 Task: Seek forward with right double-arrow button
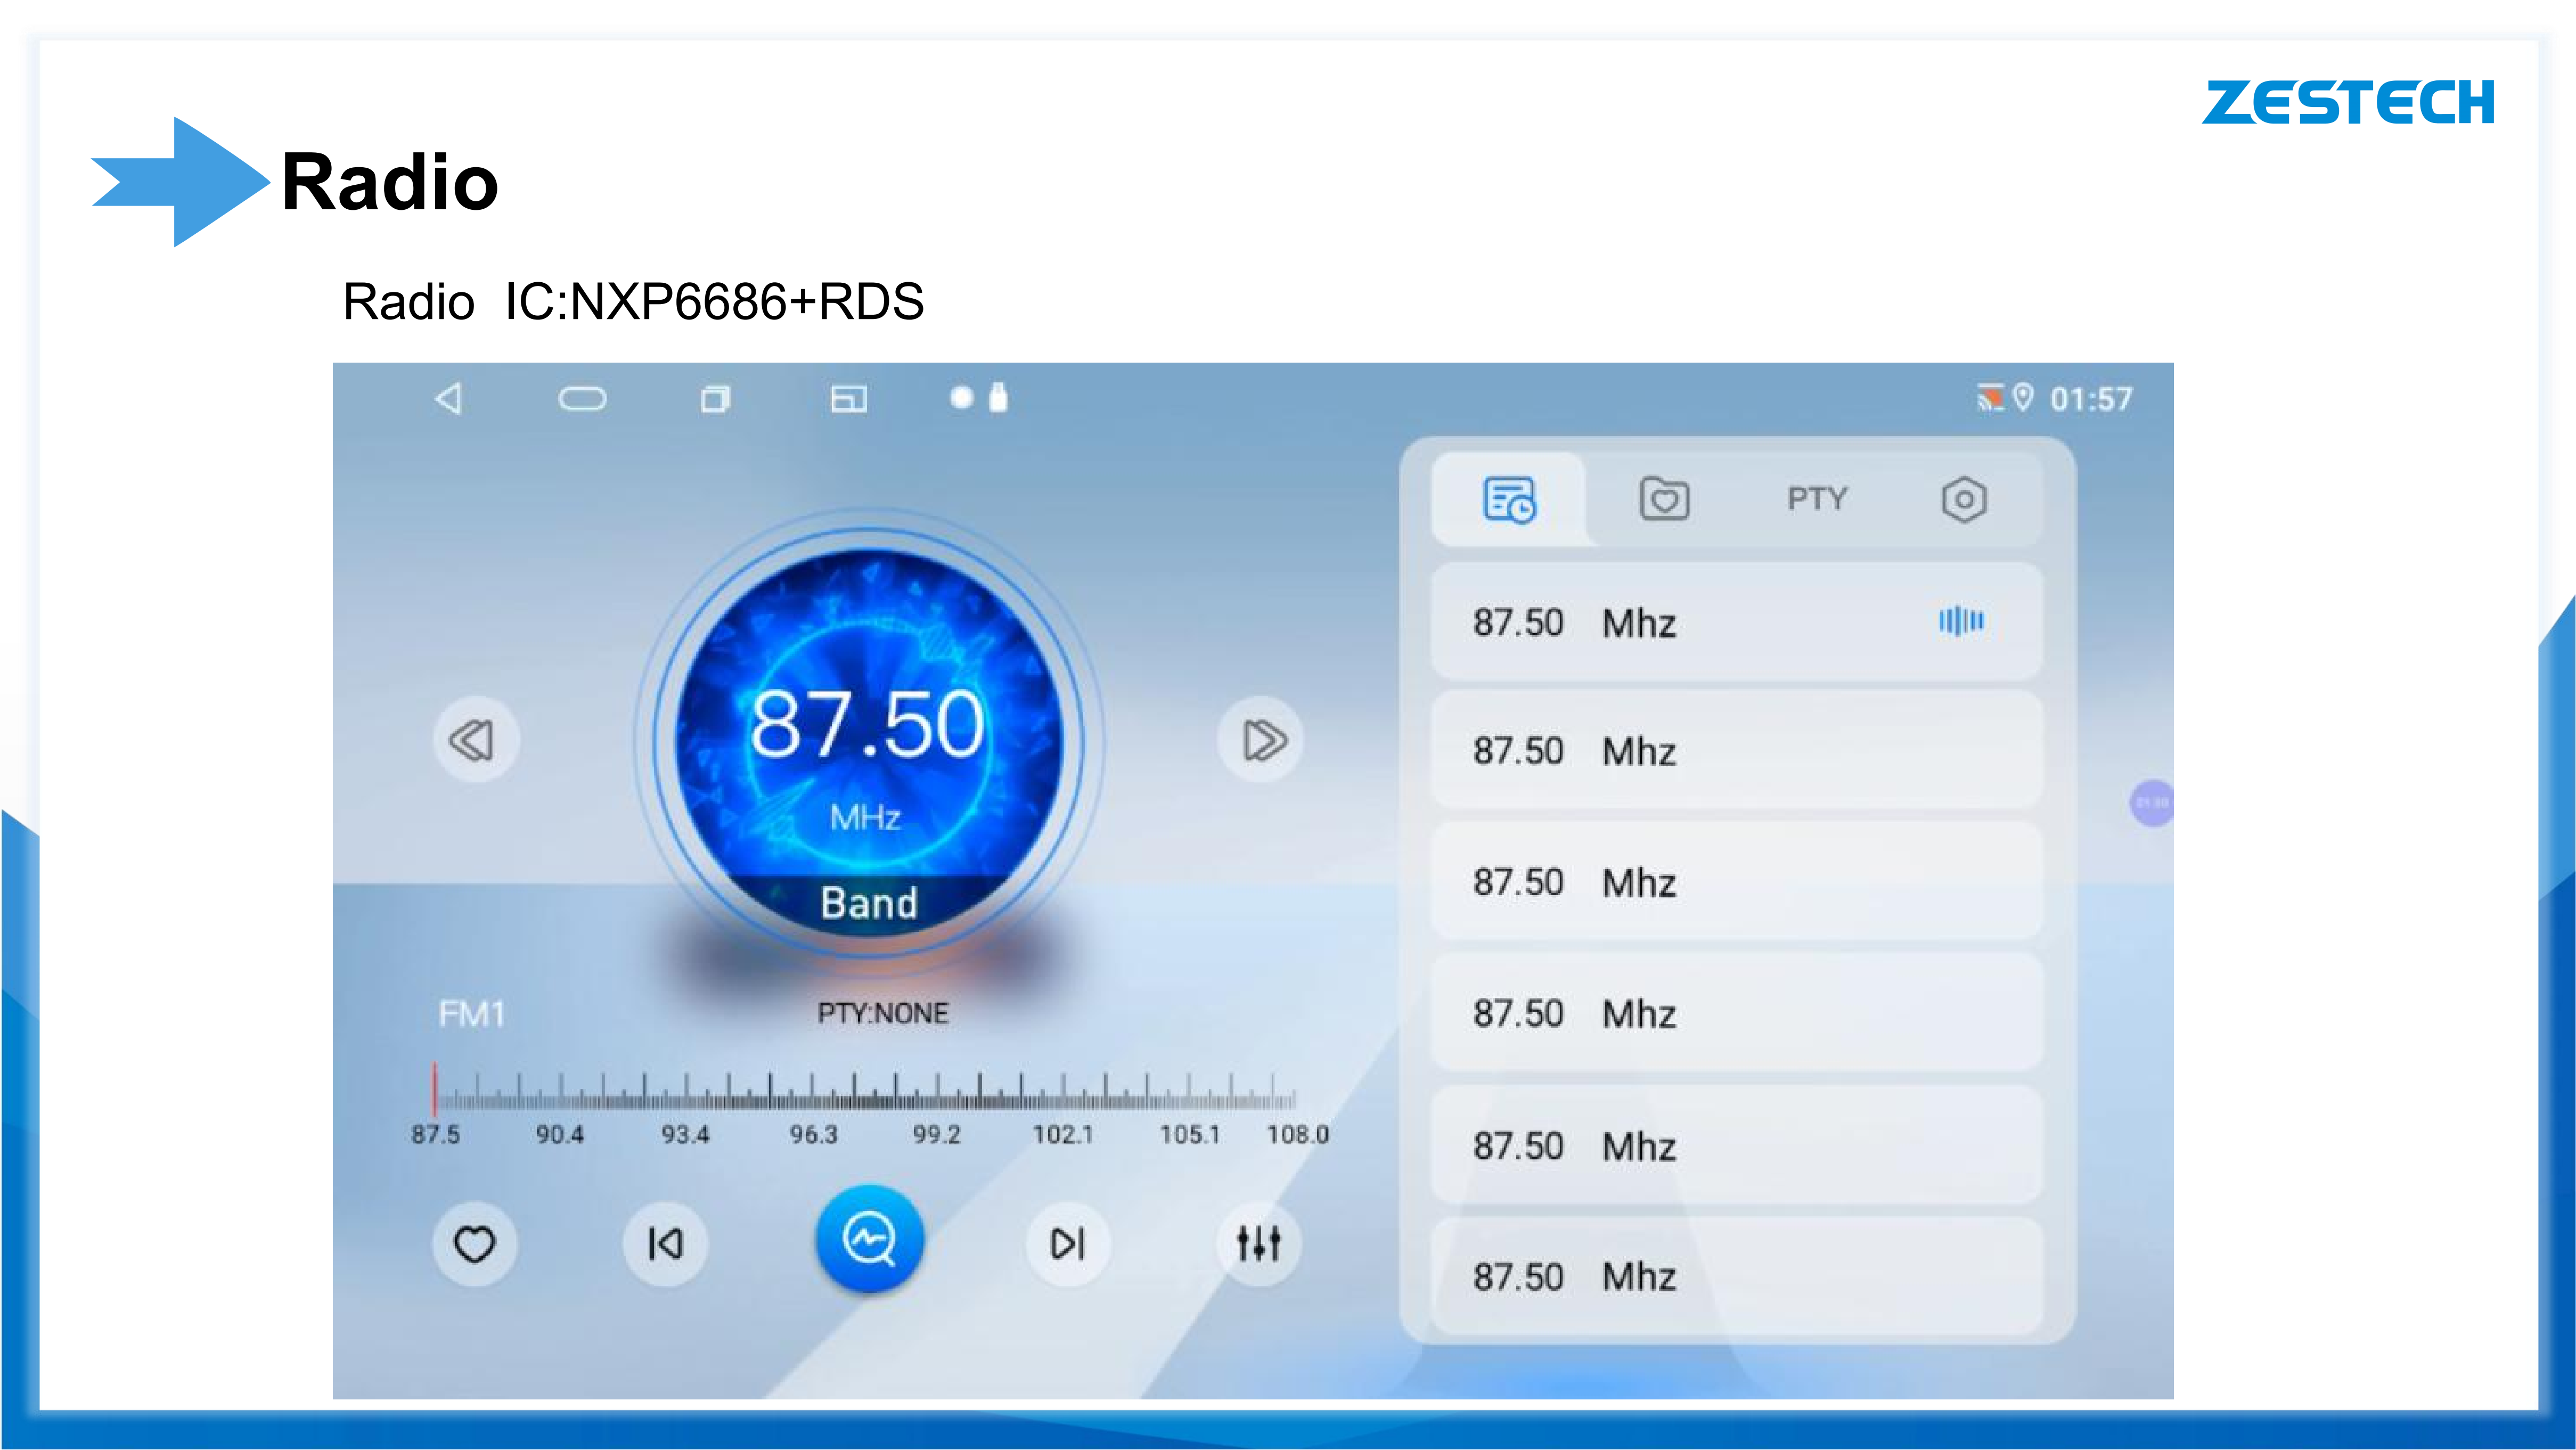click(x=1262, y=740)
